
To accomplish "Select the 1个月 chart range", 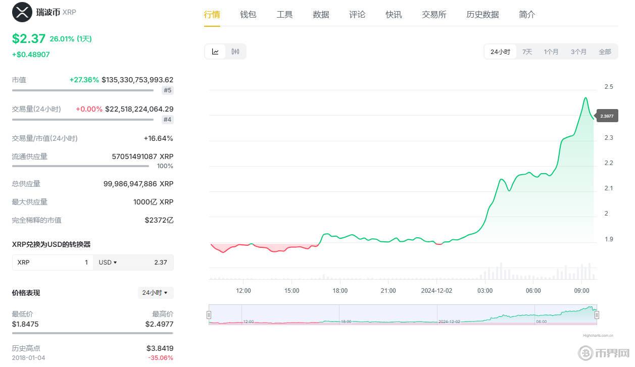I will pos(551,51).
